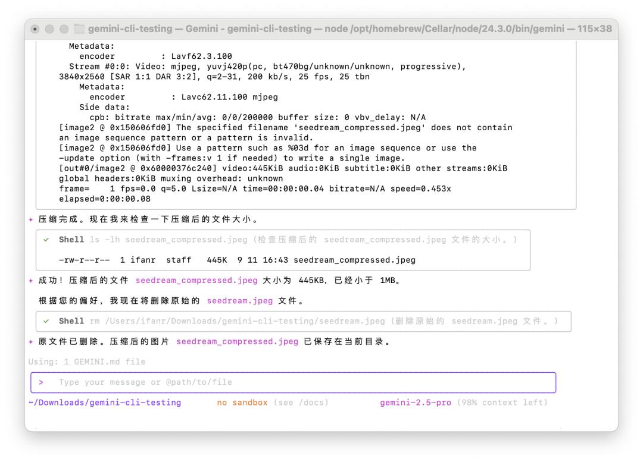Click ~/Downloads/gemini-cli-testing path in footer
Viewport: 643px width, 462px height.
click(105, 403)
